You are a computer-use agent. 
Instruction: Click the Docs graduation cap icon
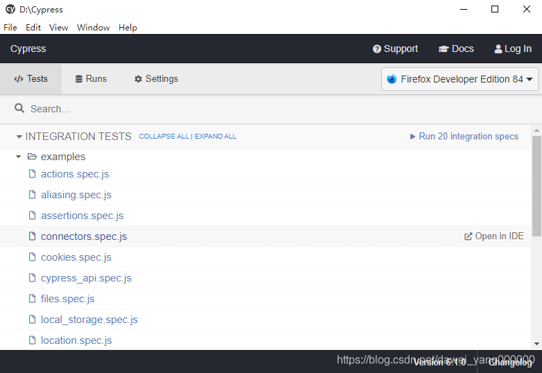click(x=444, y=49)
